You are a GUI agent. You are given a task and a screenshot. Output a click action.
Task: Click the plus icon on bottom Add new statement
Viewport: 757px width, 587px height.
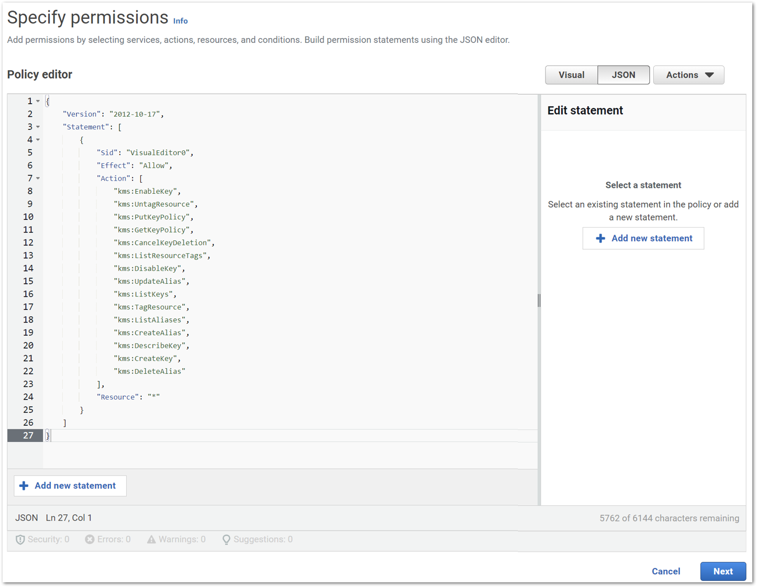(24, 485)
